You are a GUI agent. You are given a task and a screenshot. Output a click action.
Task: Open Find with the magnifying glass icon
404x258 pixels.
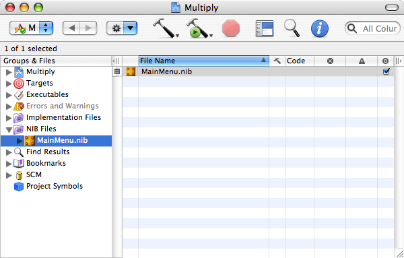[292, 28]
